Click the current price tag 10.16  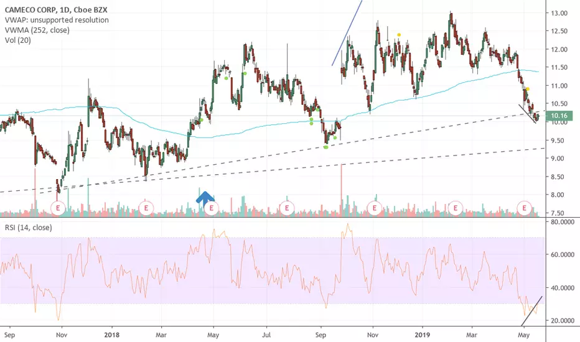pos(559,116)
